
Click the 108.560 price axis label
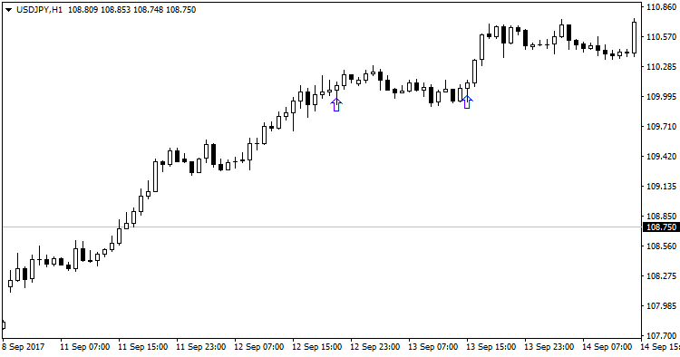(661, 246)
